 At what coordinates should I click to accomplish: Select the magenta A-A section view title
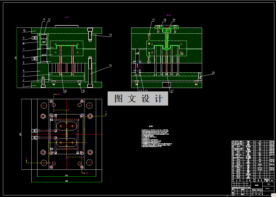(x=67, y=17)
